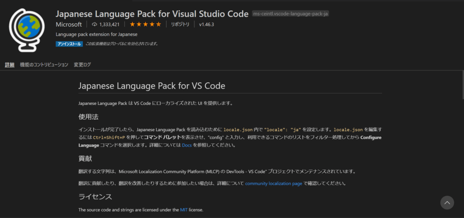Image resolution: width=464 pixels, height=218 pixels.
Task: Click the Ctrl+Shift+P keyboard shortcut text
Action: pyautogui.click(x=109, y=137)
